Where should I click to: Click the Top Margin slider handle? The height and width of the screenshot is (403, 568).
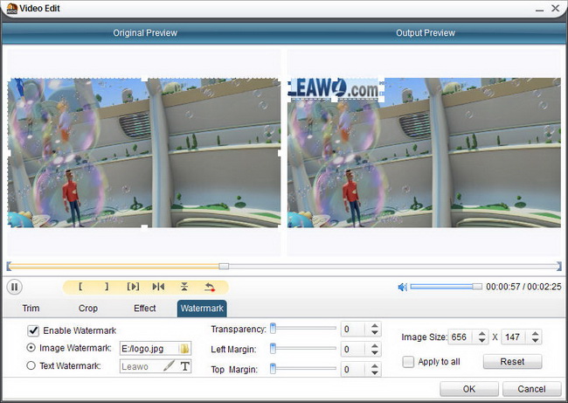click(x=274, y=369)
